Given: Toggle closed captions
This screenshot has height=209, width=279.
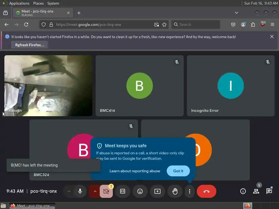Looking at the screenshot, I should coord(123,191).
